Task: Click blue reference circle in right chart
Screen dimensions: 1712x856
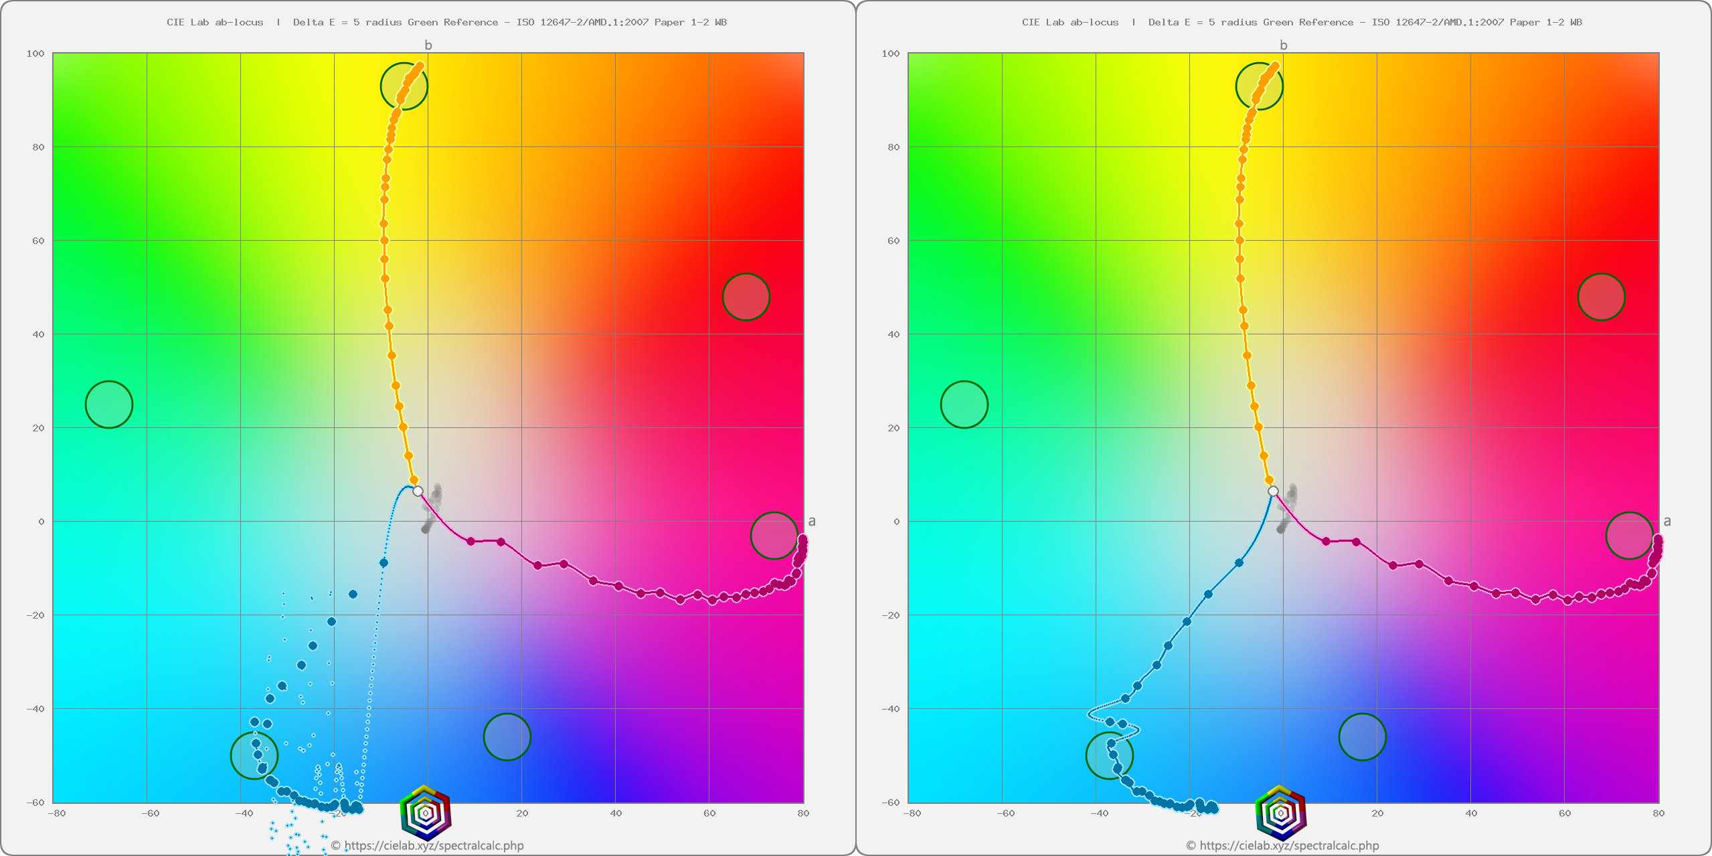Action: tap(1363, 737)
